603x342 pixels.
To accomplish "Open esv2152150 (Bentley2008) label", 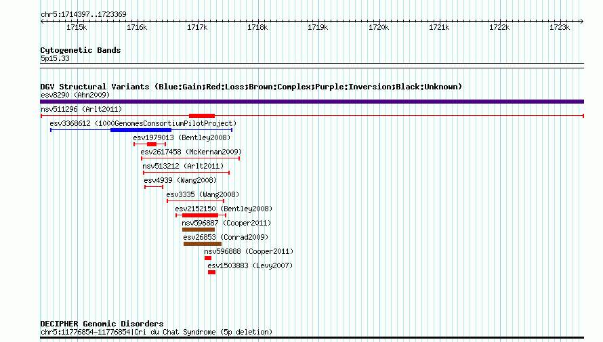I will (x=224, y=209).
